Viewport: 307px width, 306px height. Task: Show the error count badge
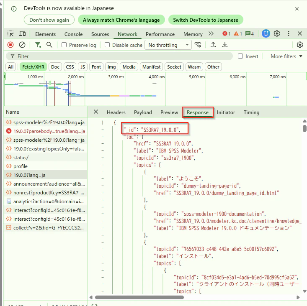(x=226, y=34)
